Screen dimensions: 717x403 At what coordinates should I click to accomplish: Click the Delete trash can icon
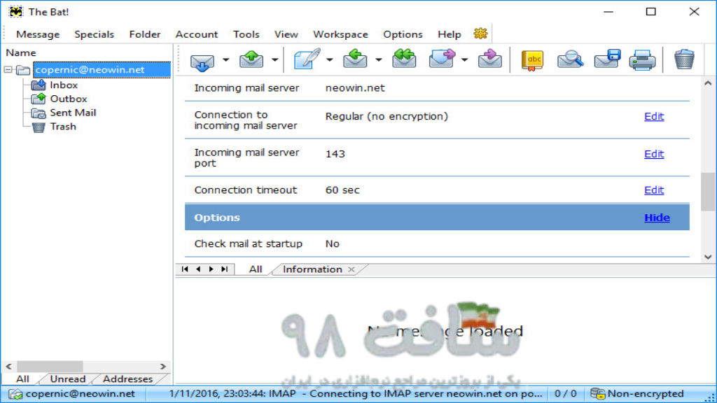684,59
